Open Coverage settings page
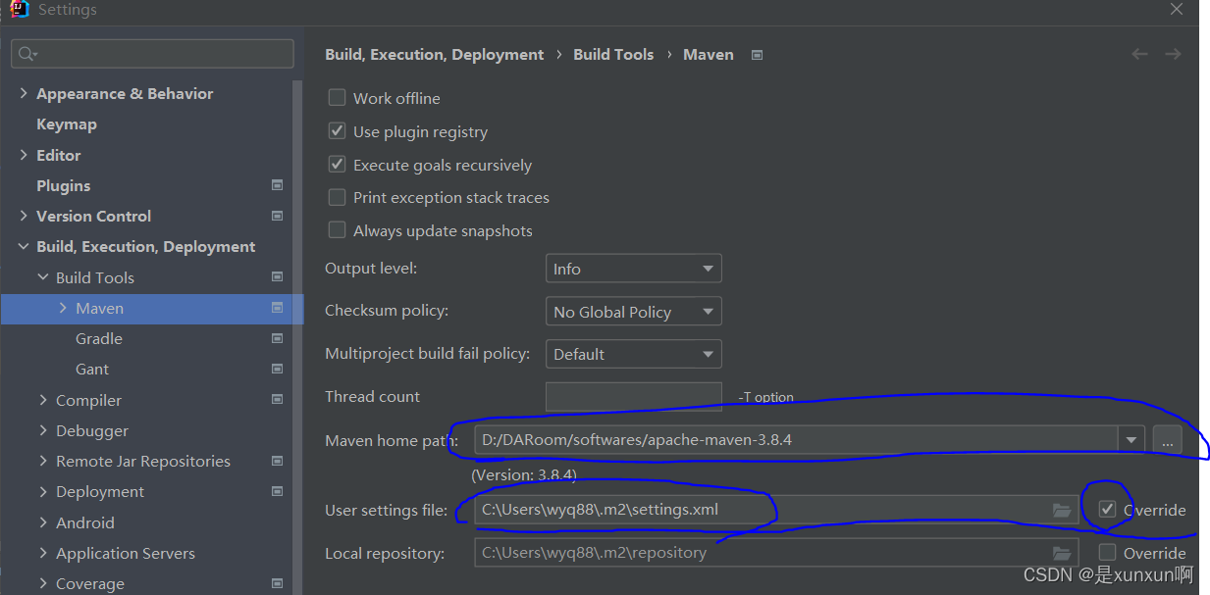Viewport: 1210px width, 595px height. point(90,583)
